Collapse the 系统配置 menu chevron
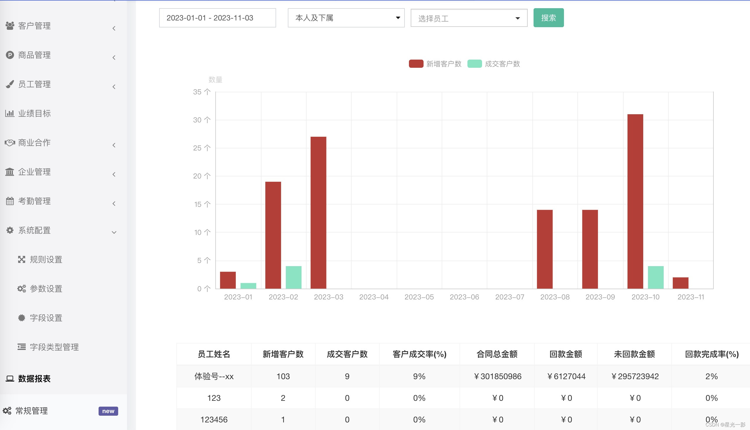Viewport: 750px width, 430px height. 114,232
